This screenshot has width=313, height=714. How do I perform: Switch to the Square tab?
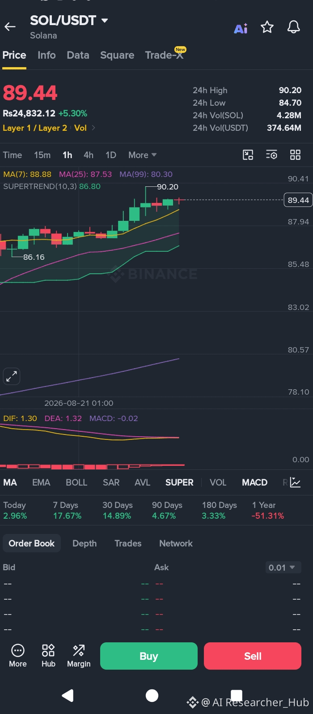[x=117, y=55]
